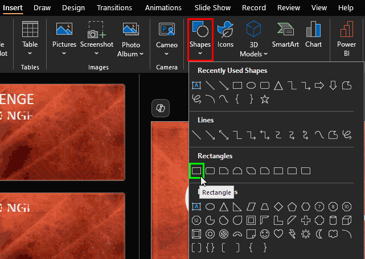Choose the Pentagon basic shape

292,207
